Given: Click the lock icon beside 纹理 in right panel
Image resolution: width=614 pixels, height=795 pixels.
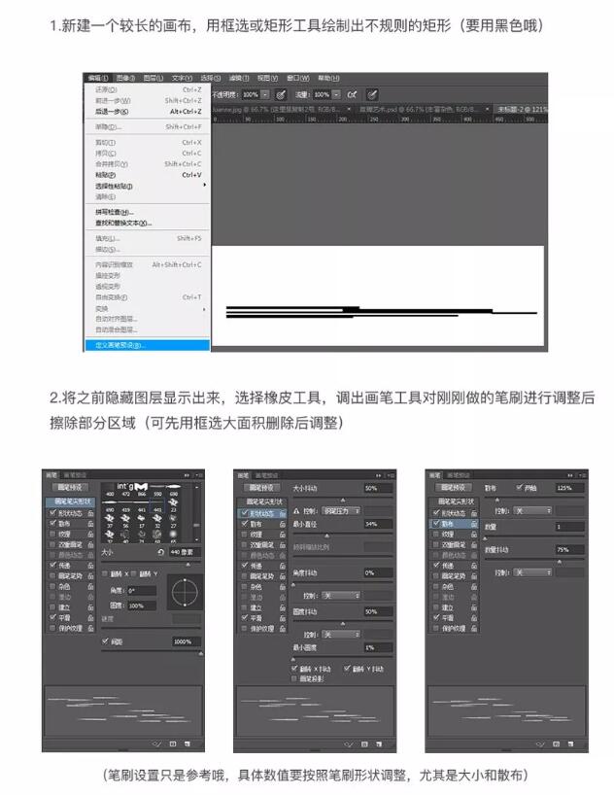Looking at the screenshot, I should coord(474,534).
